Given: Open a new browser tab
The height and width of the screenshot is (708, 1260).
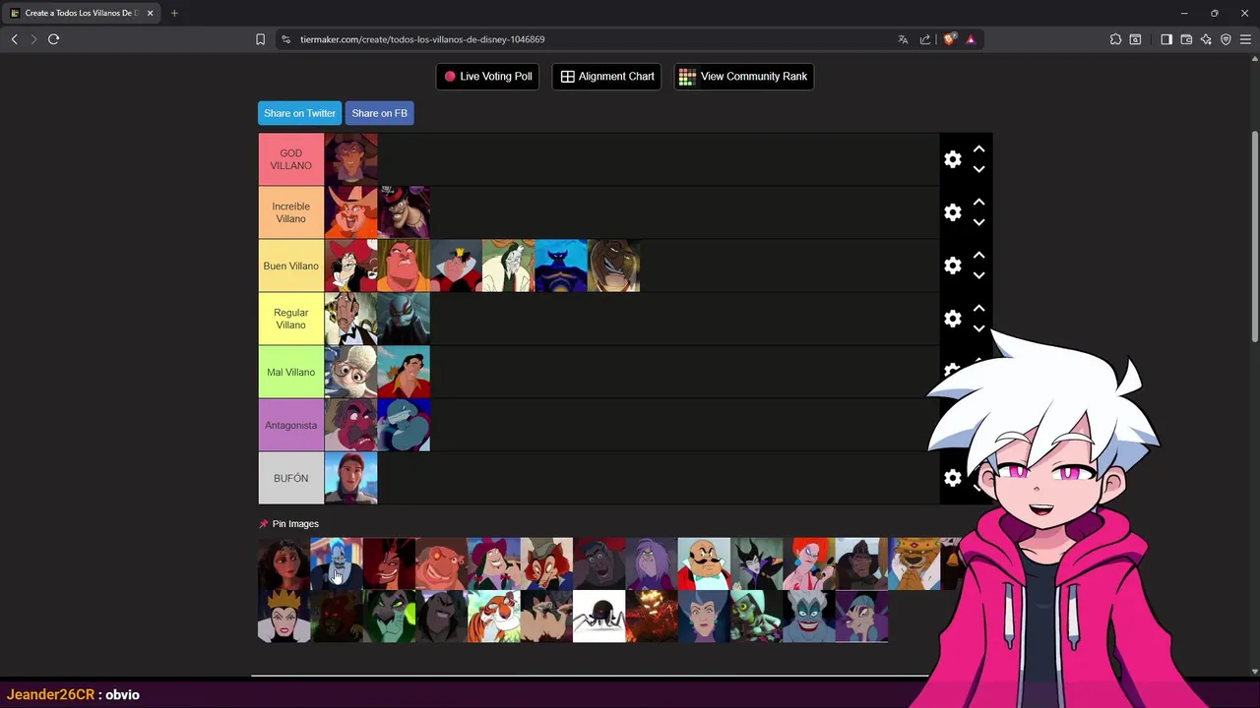Looking at the screenshot, I should [174, 13].
